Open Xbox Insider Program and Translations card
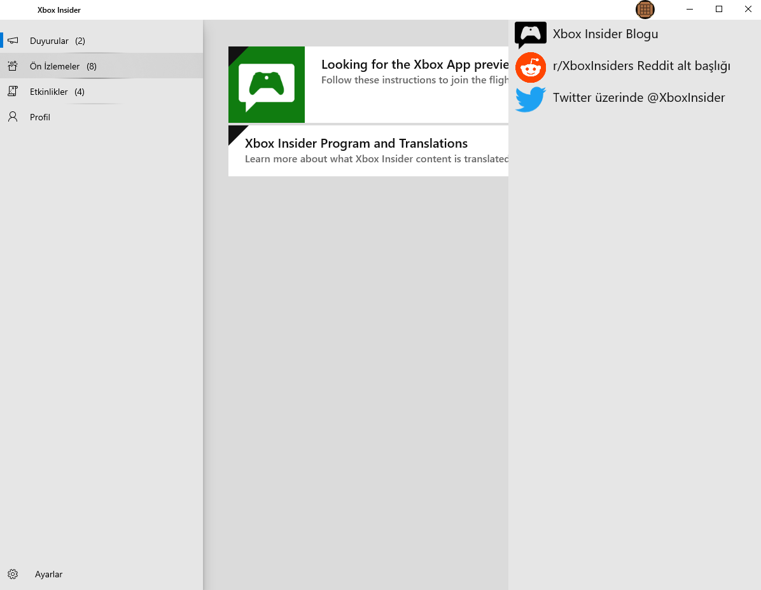 point(368,151)
